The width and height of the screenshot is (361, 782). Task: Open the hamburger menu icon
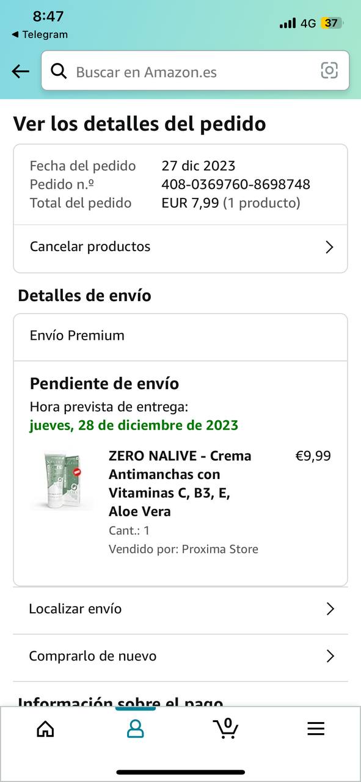coord(316,728)
